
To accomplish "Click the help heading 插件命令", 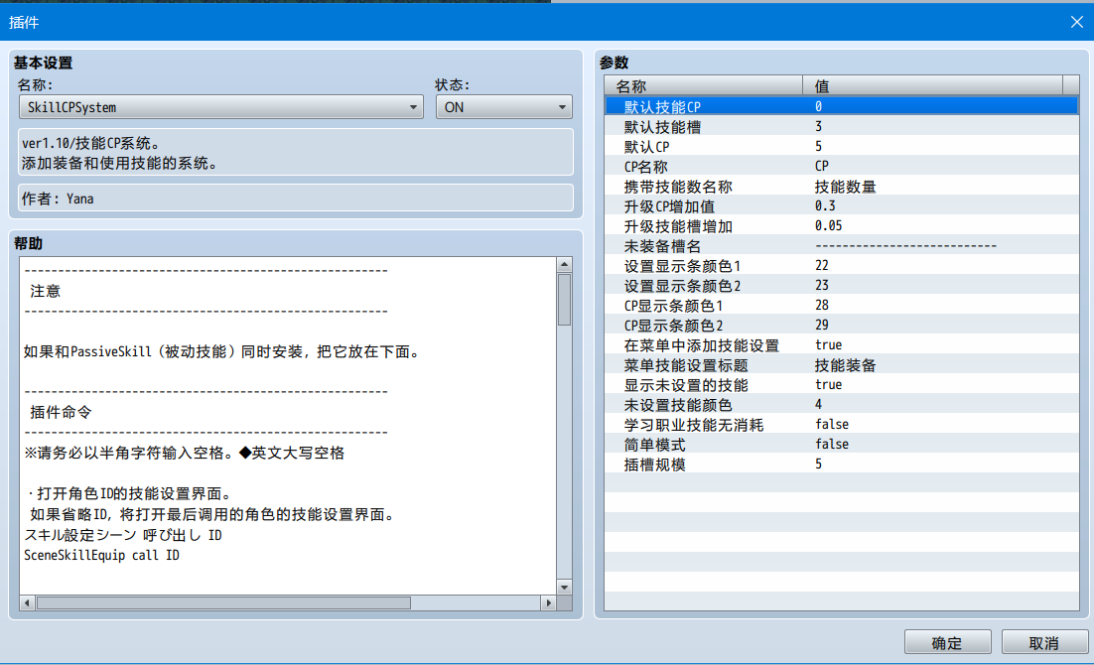I will coord(61,412).
